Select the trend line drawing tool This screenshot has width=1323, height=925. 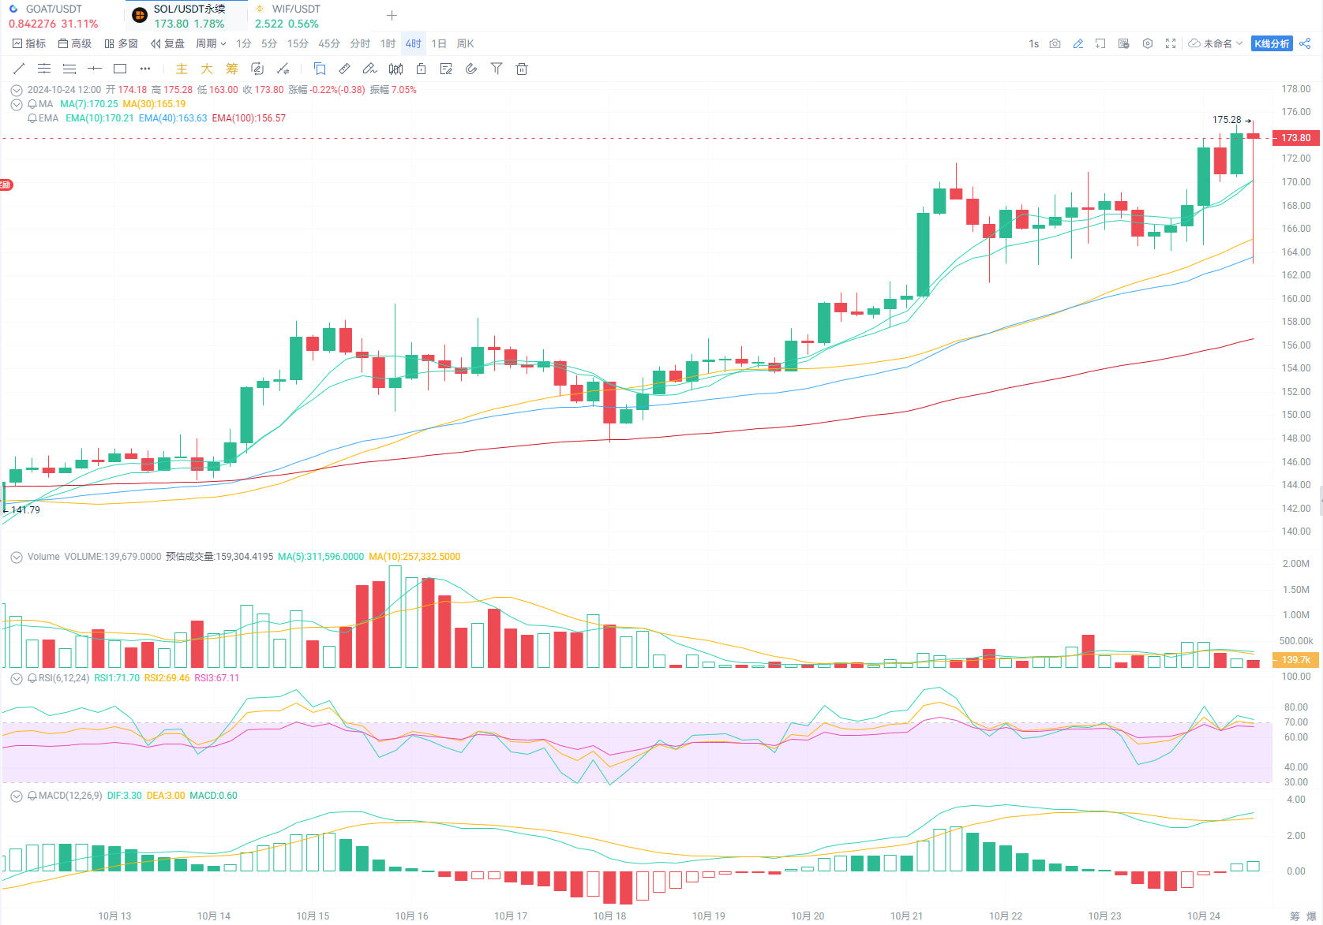coord(19,69)
